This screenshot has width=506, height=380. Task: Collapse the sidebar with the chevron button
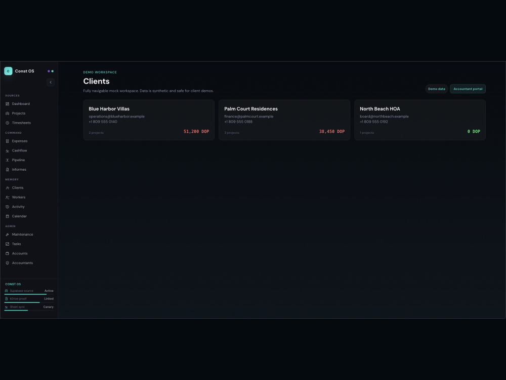51,83
